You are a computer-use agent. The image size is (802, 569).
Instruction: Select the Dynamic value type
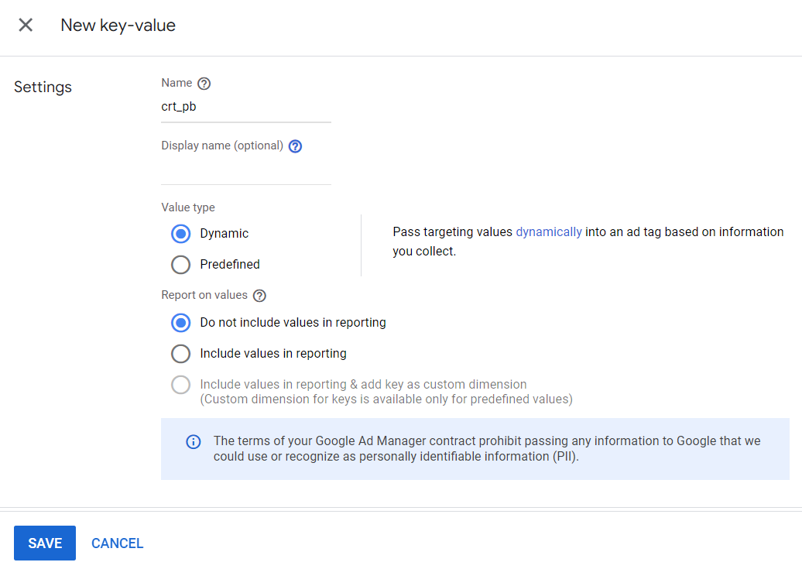(180, 234)
